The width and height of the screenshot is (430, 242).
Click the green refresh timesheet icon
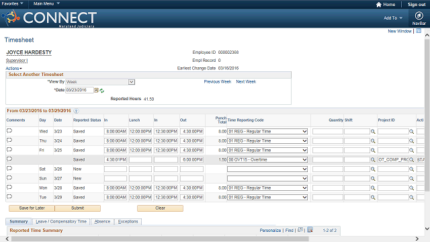point(102,91)
